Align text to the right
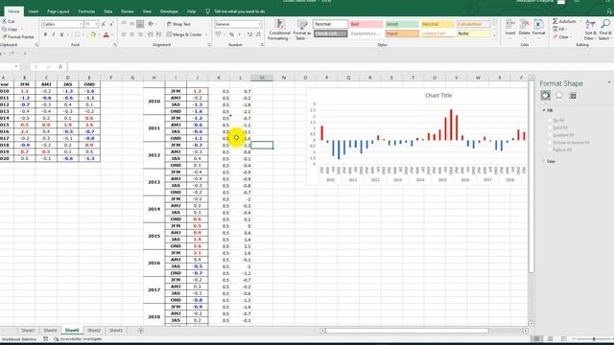This screenshot has height=345, width=614. click(140, 34)
